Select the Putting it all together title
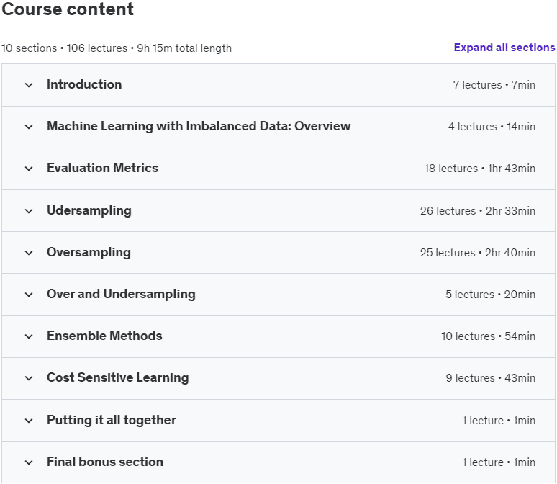The height and width of the screenshot is (484, 557). pyautogui.click(x=112, y=421)
